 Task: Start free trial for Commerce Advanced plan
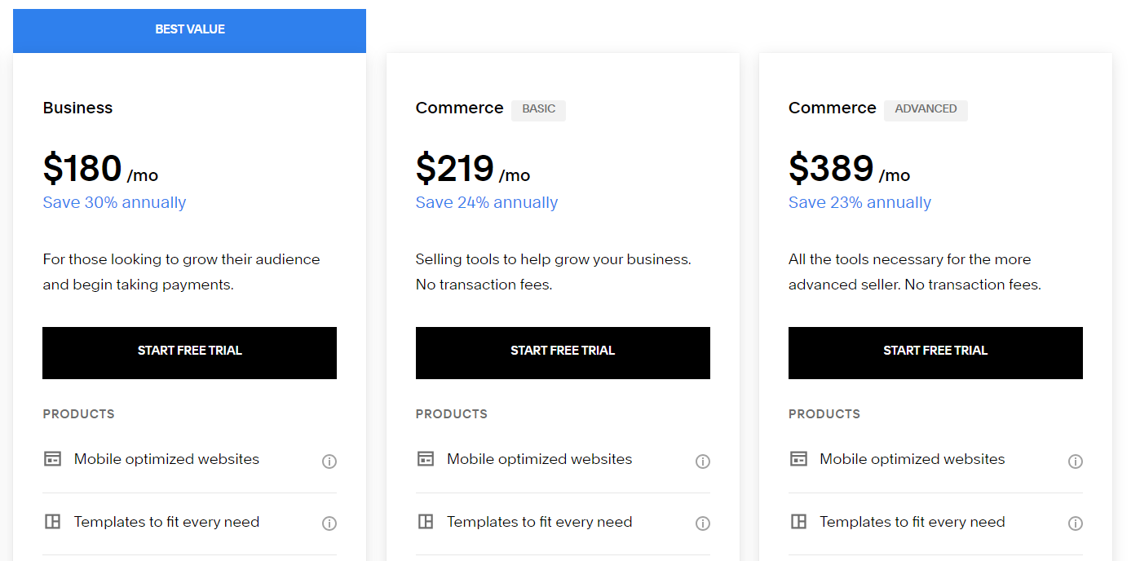pos(935,352)
